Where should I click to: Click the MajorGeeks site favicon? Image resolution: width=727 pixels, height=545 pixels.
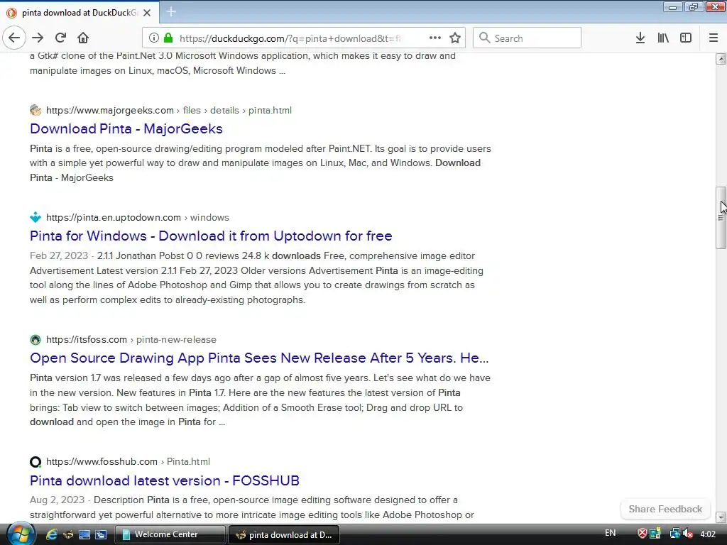[x=35, y=110]
